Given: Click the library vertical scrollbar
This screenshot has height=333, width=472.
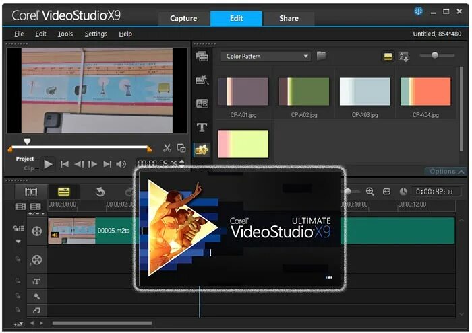Looking at the screenshot, I should pos(461,109).
